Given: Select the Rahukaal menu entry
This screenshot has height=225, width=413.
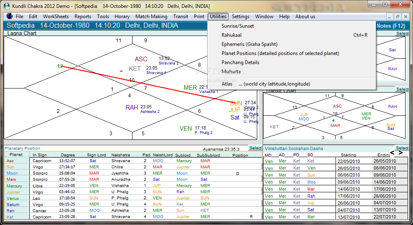Looking at the screenshot, I should tap(292, 35).
